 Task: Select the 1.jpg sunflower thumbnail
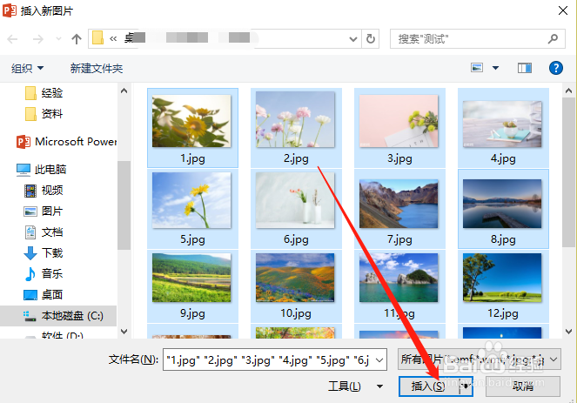click(191, 122)
